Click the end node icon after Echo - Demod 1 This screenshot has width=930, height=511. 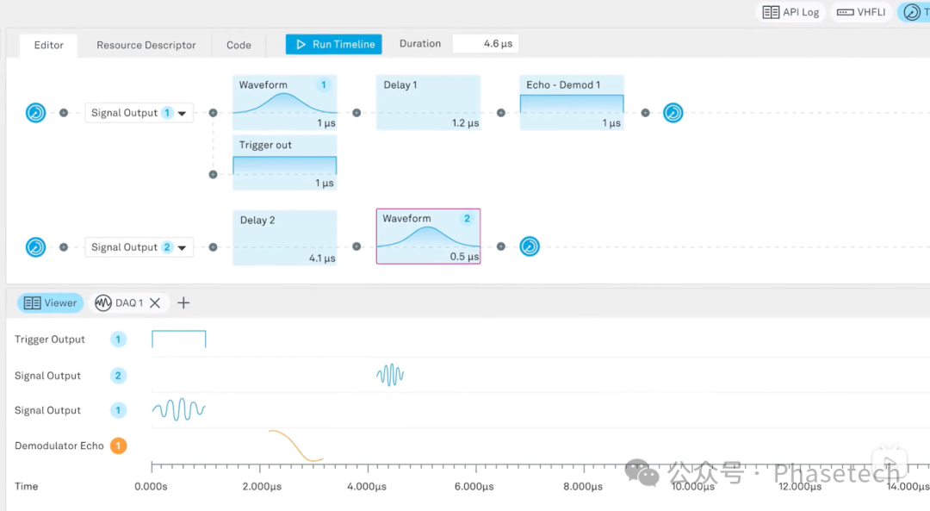(x=673, y=113)
